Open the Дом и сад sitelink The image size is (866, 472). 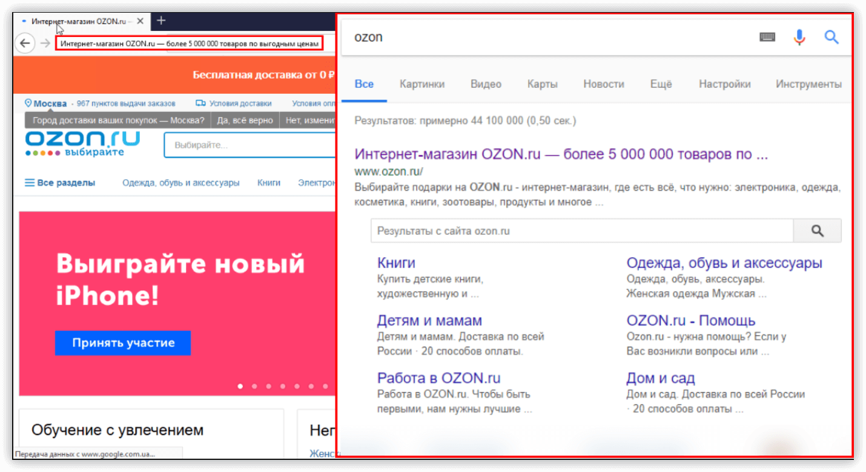click(661, 379)
